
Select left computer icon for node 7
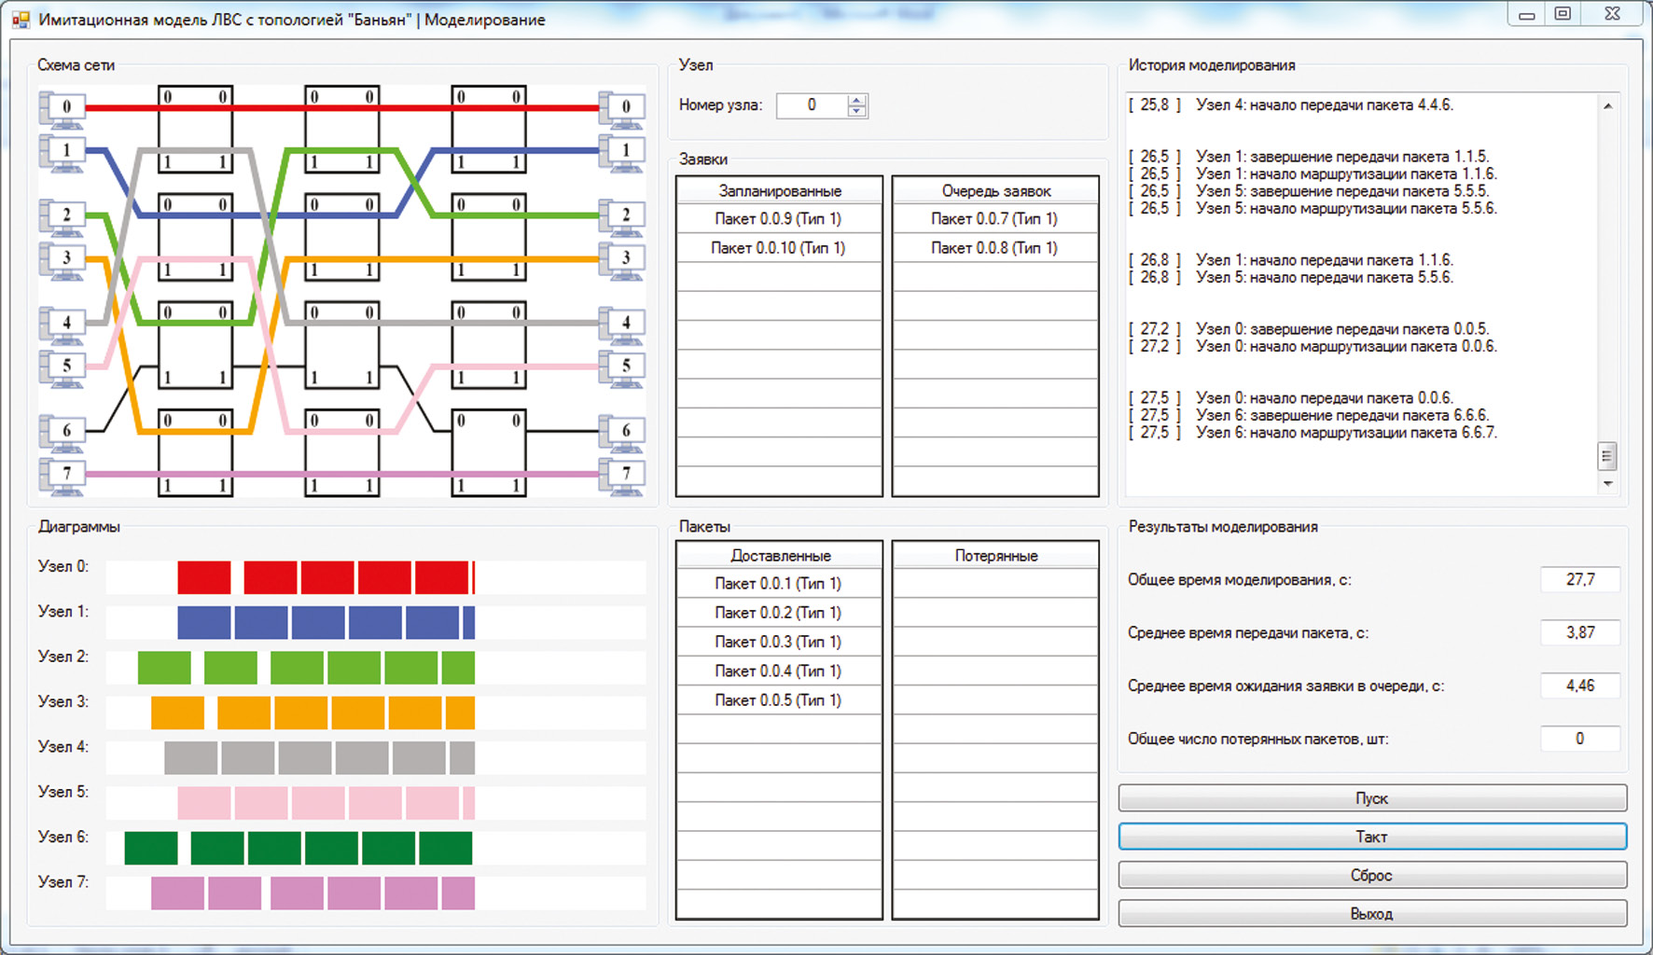click(63, 475)
